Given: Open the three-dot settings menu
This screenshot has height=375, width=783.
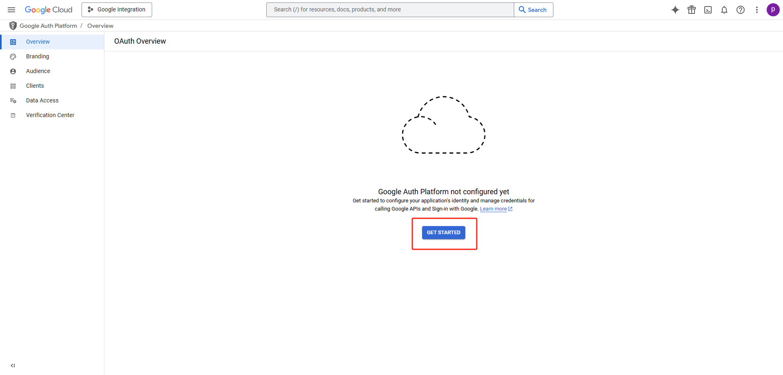Looking at the screenshot, I should point(757,10).
